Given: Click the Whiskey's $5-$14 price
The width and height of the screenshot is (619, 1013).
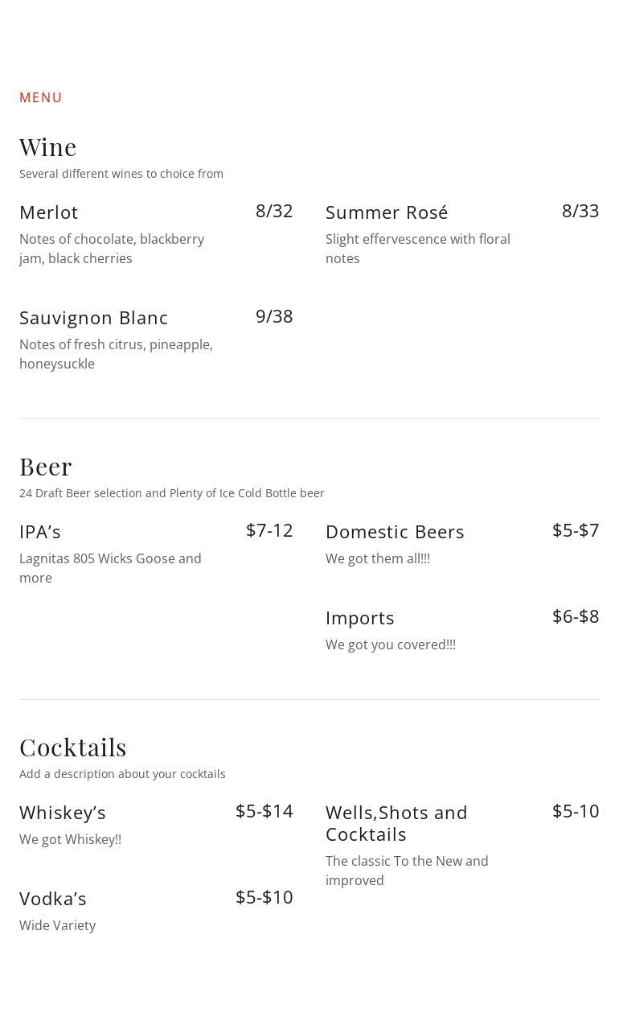Looking at the screenshot, I should (x=264, y=811).
